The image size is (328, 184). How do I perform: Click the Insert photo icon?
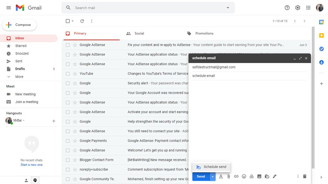point(259,176)
